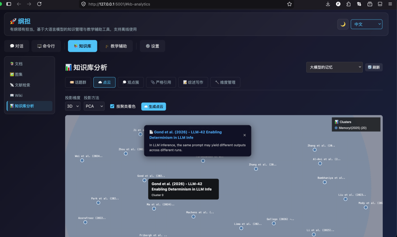Click the Lima et al. point marker
This screenshot has width=397, height=237.
241,228
